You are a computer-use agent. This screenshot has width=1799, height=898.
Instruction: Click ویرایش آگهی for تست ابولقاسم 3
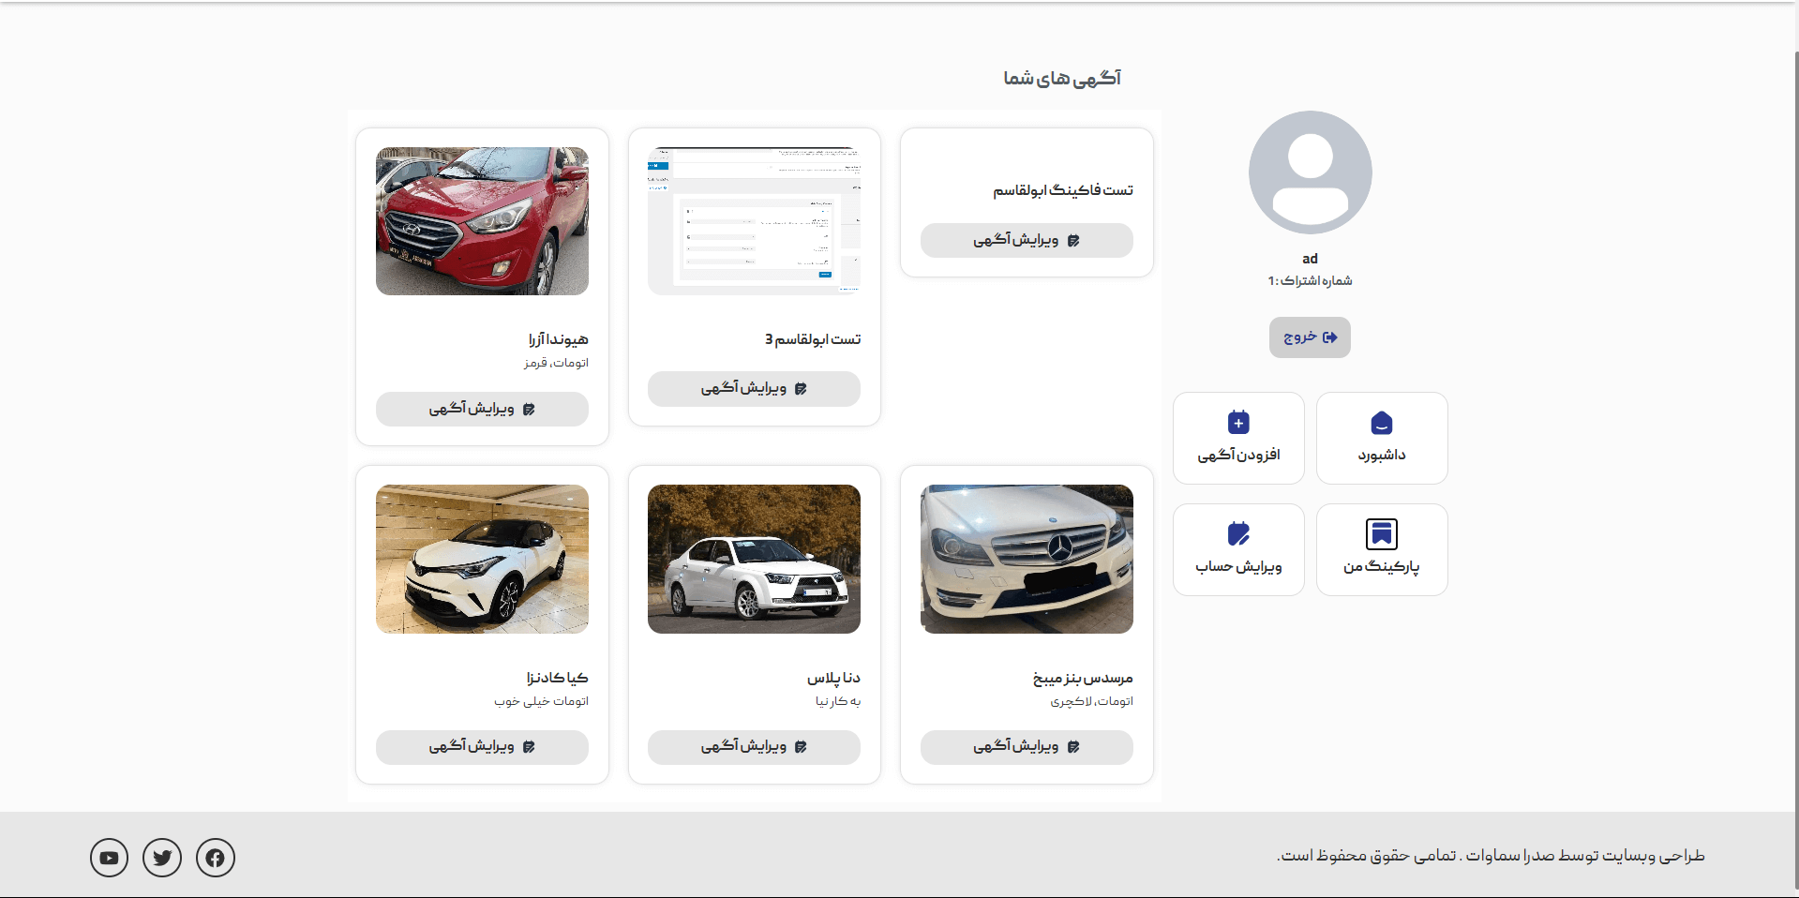coord(754,389)
